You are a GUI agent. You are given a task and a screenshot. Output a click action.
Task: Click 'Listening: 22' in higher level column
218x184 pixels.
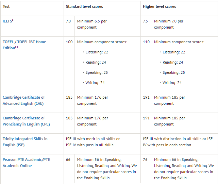coord(174,52)
